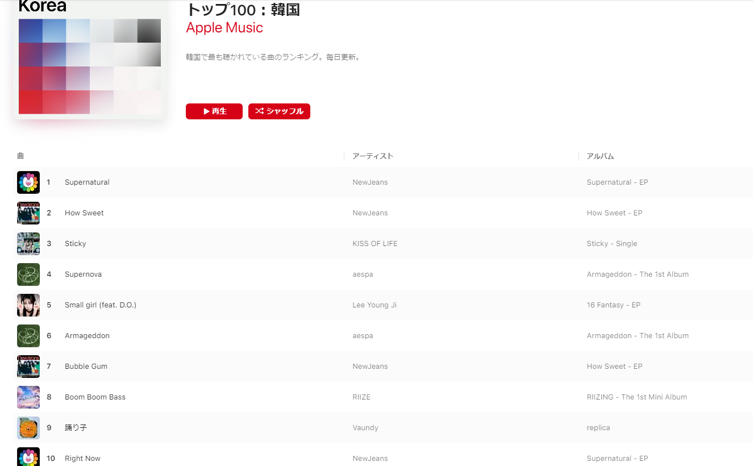Open RIIZING - The 1st Mini Album

click(x=636, y=397)
